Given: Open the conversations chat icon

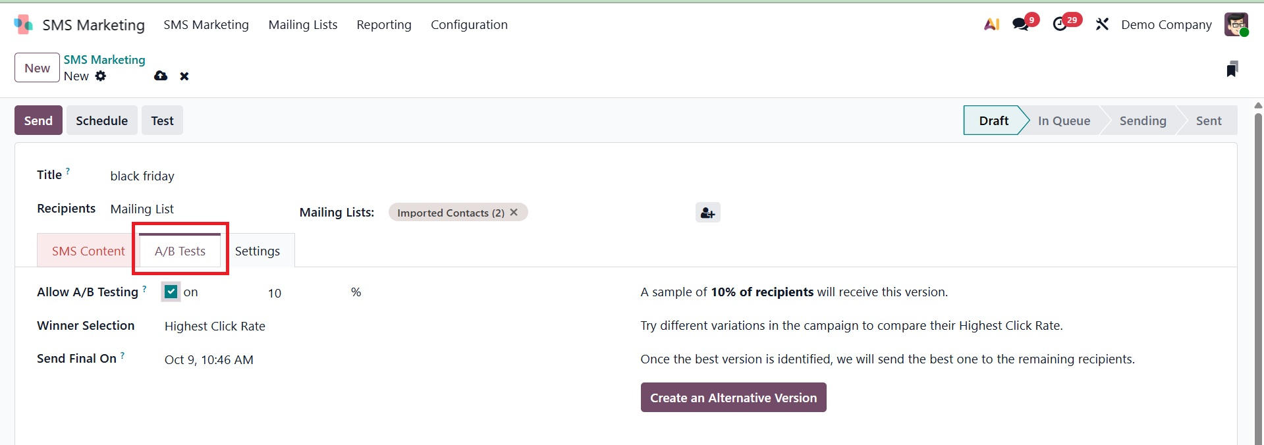Looking at the screenshot, I should 1021,24.
